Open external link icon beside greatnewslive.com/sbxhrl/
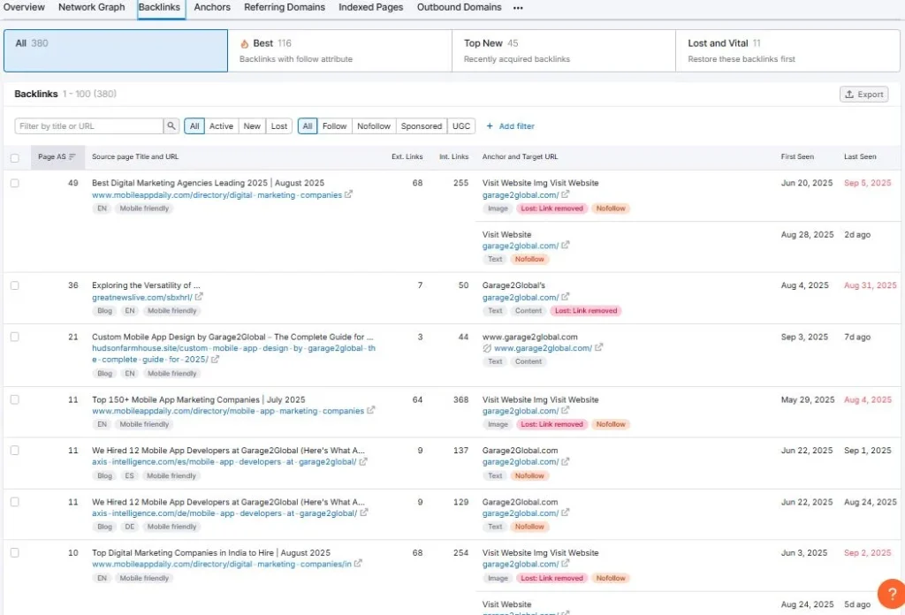The image size is (905, 615). pos(199,297)
